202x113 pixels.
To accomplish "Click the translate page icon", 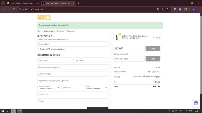I will click(158, 9).
